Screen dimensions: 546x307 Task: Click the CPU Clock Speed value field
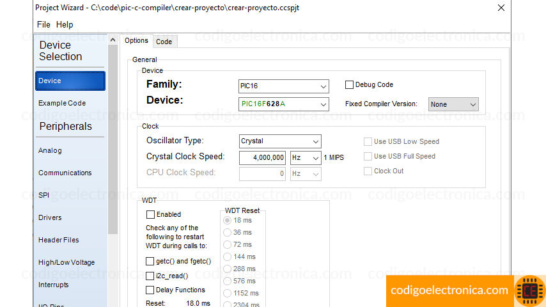(262, 173)
